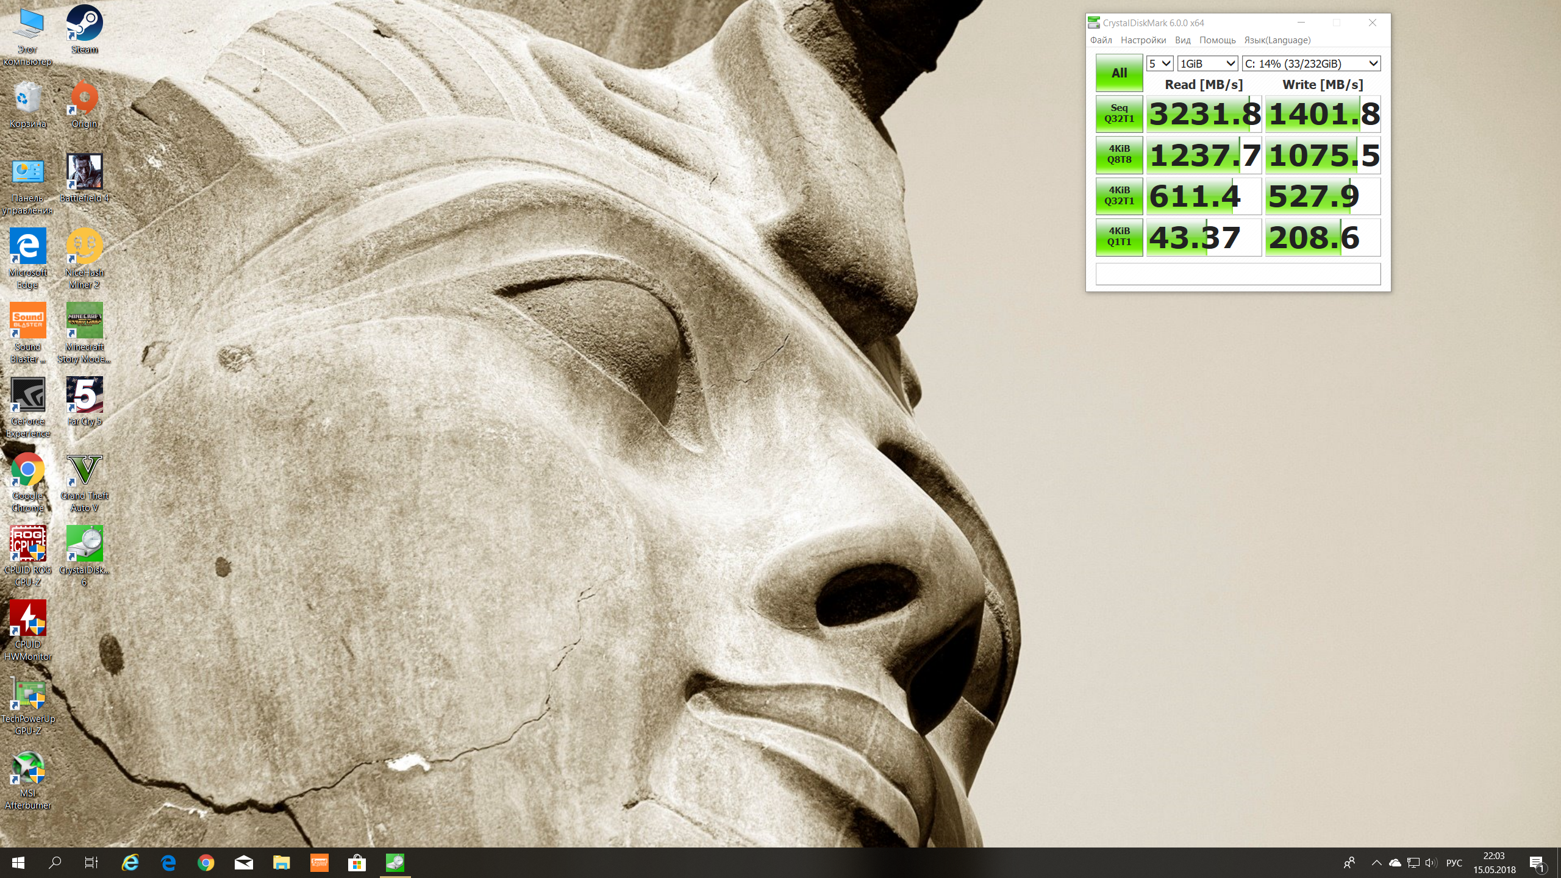Open the TechPowerUp GPU-Z desktop icon

coord(27,693)
